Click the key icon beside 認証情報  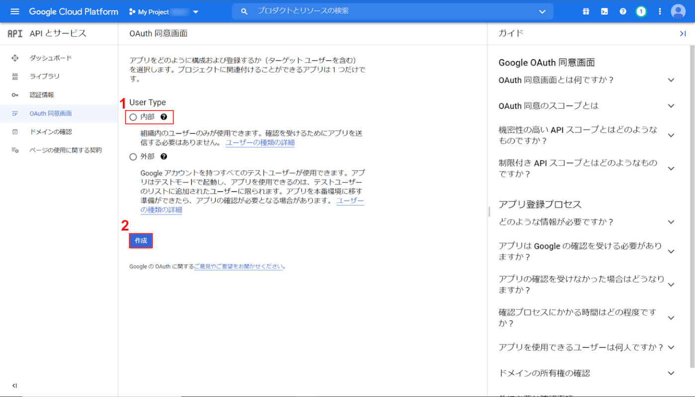coord(15,95)
